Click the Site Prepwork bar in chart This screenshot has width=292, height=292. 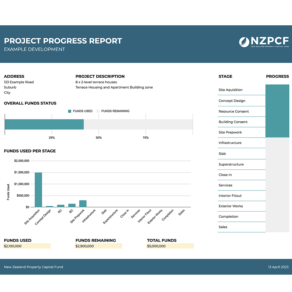(83, 204)
